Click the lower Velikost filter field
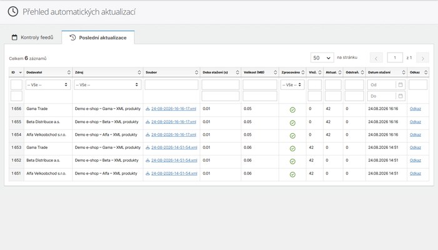Image resolution: width=438 pixels, height=250 pixels. tap(260, 96)
